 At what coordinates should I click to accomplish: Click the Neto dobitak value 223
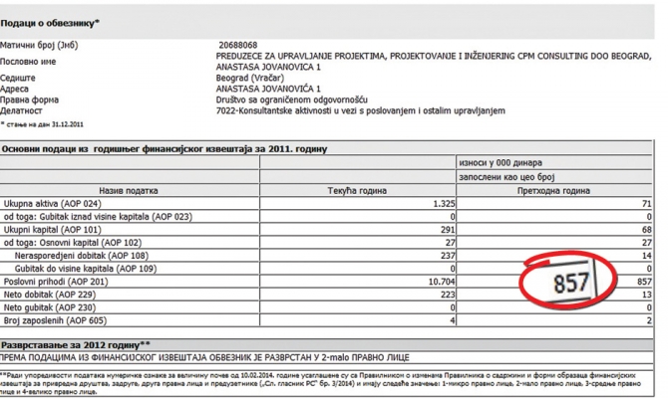click(448, 295)
